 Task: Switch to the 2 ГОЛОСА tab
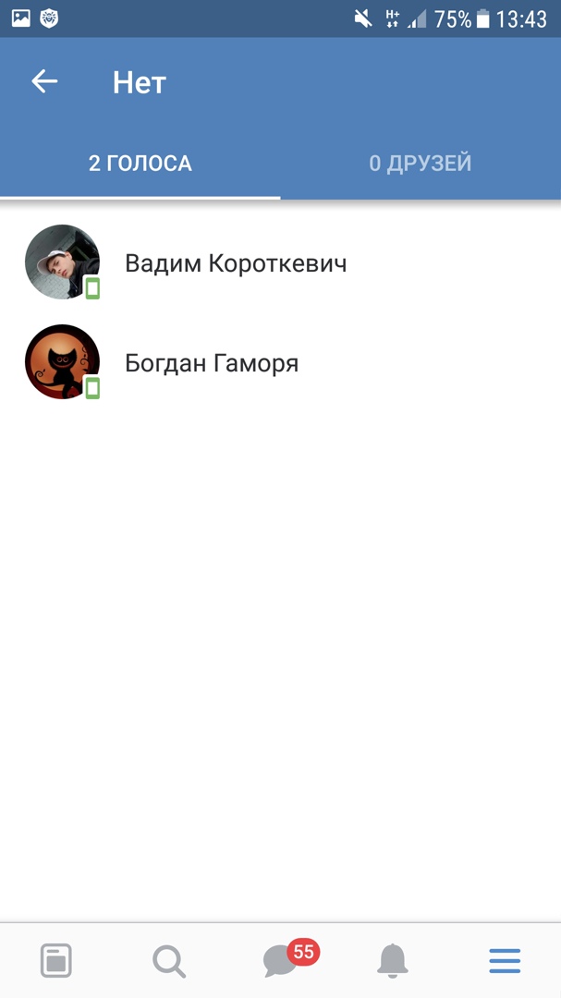tap(140, 164)
